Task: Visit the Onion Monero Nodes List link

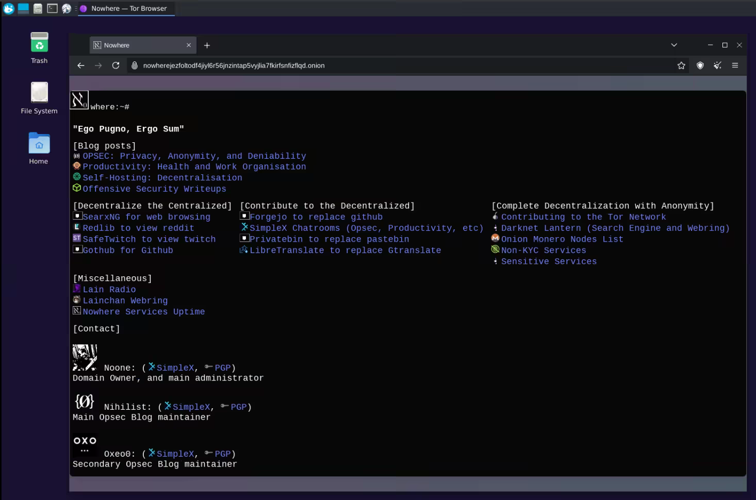Action: point(562,239)
